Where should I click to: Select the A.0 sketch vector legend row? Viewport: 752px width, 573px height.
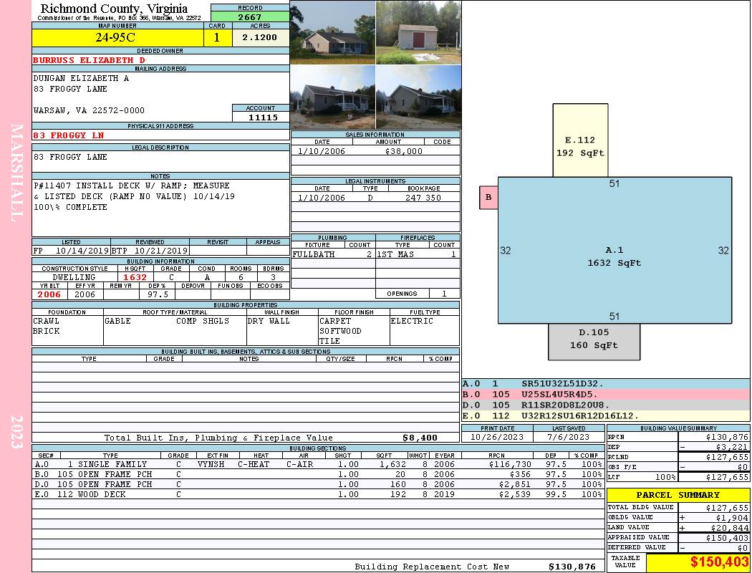605,384
